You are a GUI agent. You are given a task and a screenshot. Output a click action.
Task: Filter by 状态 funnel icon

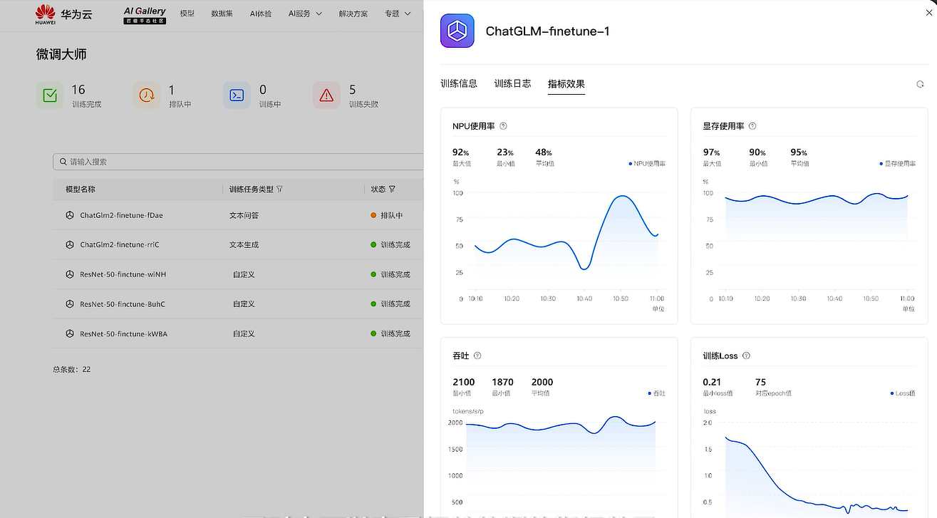click(392, 190)
